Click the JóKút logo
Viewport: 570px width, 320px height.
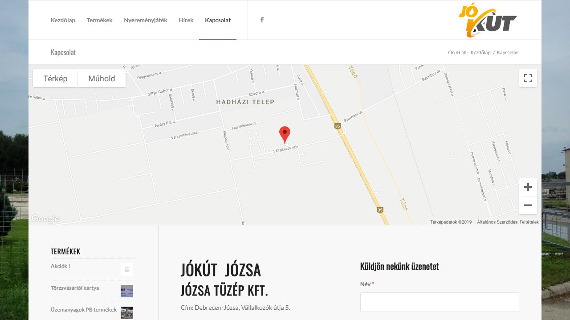tap(488, 20)
